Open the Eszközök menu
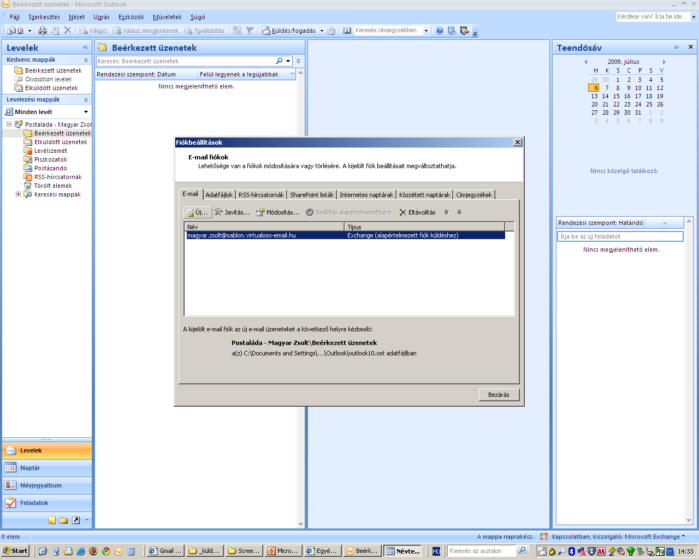699x559 pixels. click(x=131, y=17)
